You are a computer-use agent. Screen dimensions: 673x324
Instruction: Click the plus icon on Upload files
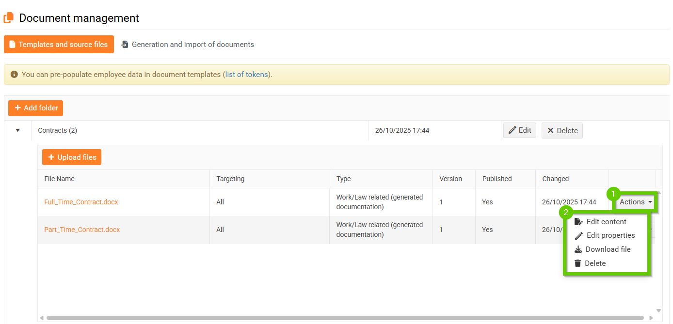pyautogui.click(x=51, y=157)
